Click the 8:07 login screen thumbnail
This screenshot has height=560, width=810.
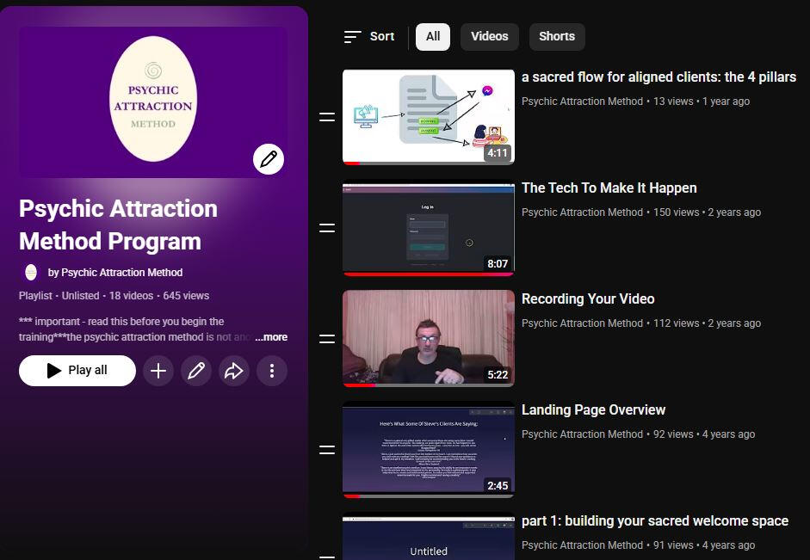429,228
